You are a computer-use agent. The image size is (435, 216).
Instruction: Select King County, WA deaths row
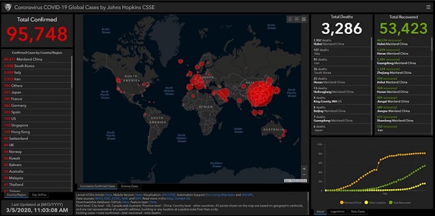click(341, 100)
